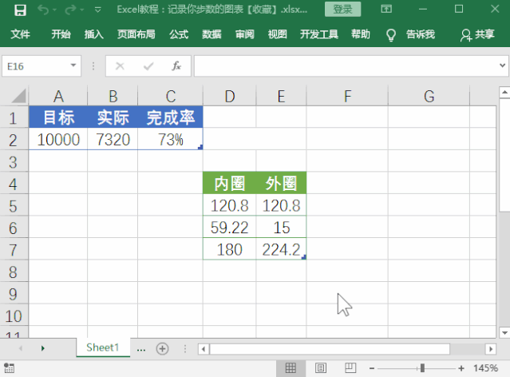This screenshot has height=377, width=510.
Task: Select the Sheet1 tab
Action: (x=103, y=347)
